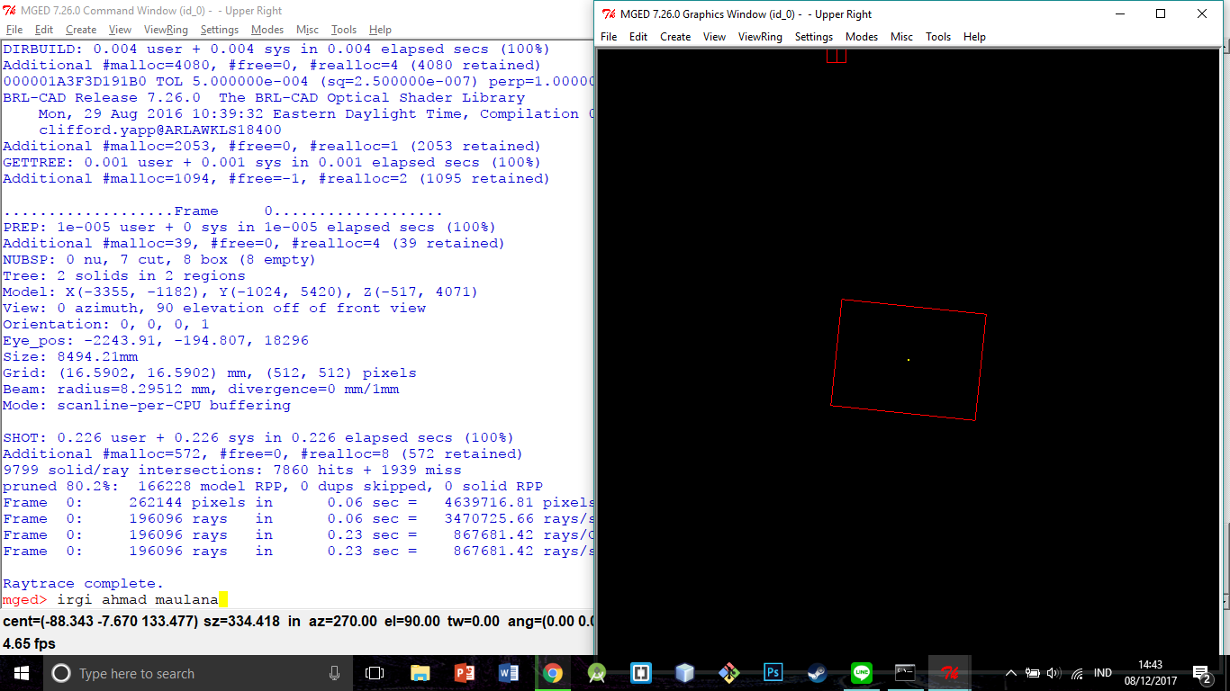Minimize the MGED Graphics Window
The height and width of the screenshot is (691, 1230).
(x=1120, y=14)
